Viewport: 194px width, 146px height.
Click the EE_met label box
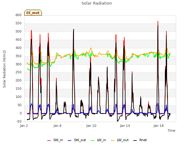pos(33,13)
